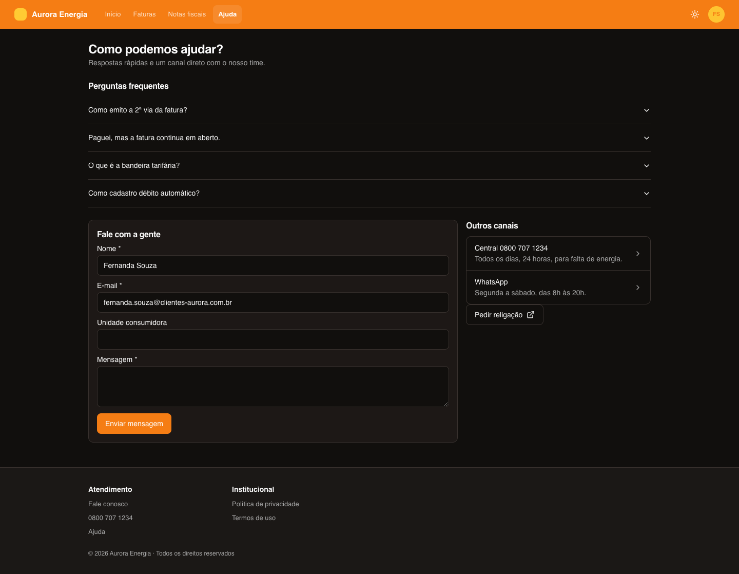Click the 'Atendimento' footer heading
Screen dimensions: 739x574
coord(110,490)
